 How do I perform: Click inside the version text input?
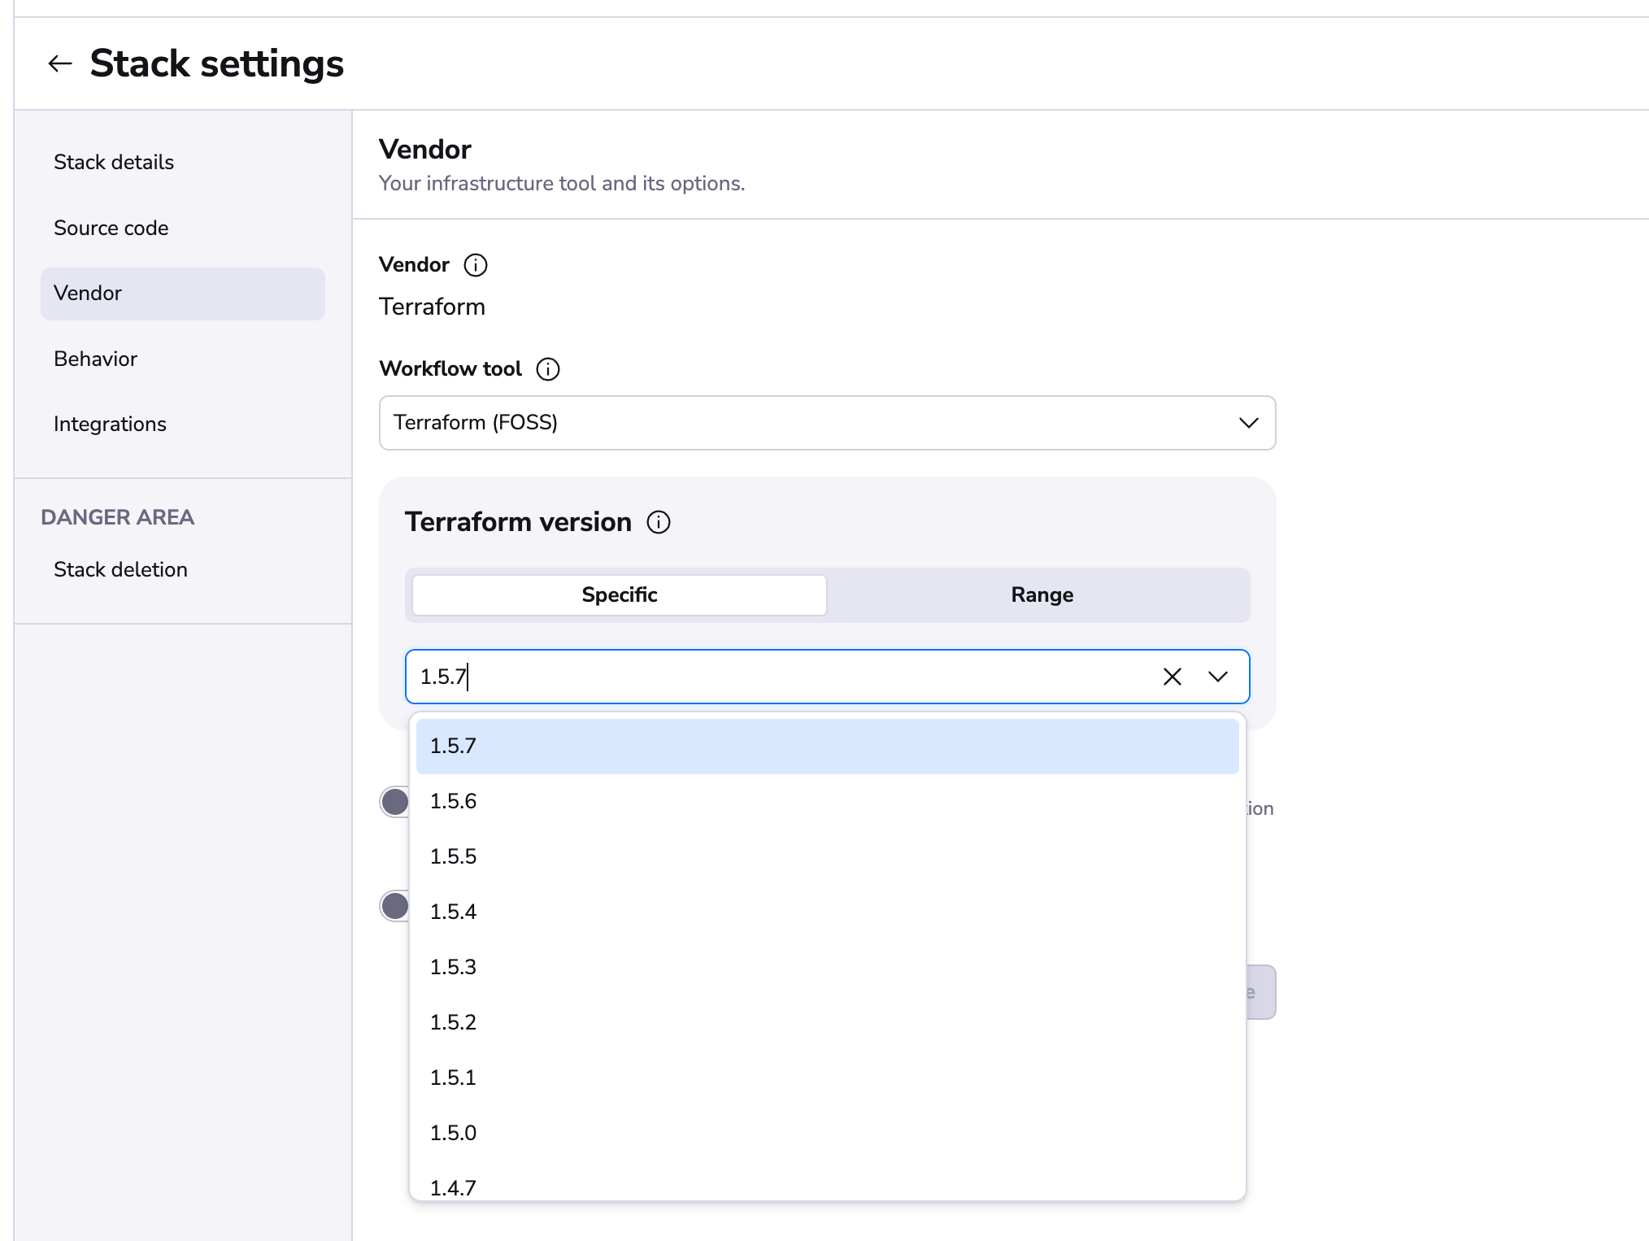click(x=781, y=677)
